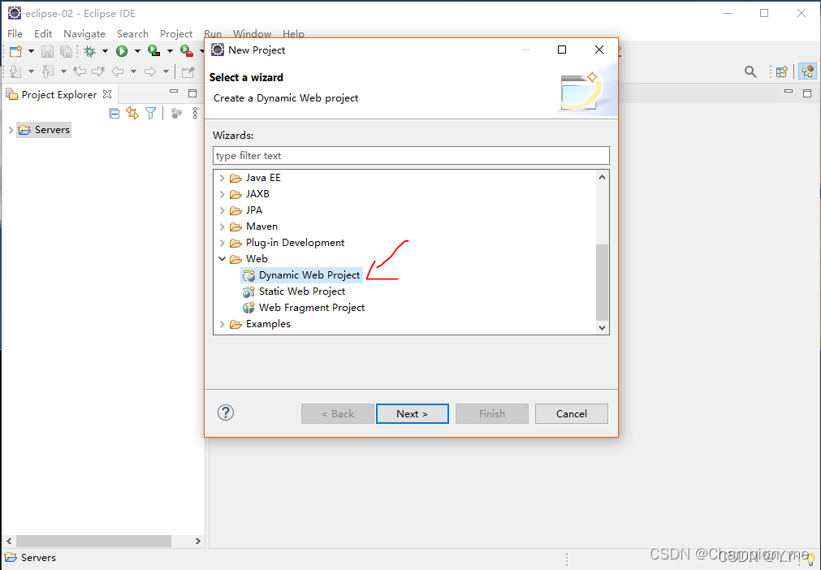821x570 pixels.
Task: Select Static Web Project wizard
Action: point(301,291)
